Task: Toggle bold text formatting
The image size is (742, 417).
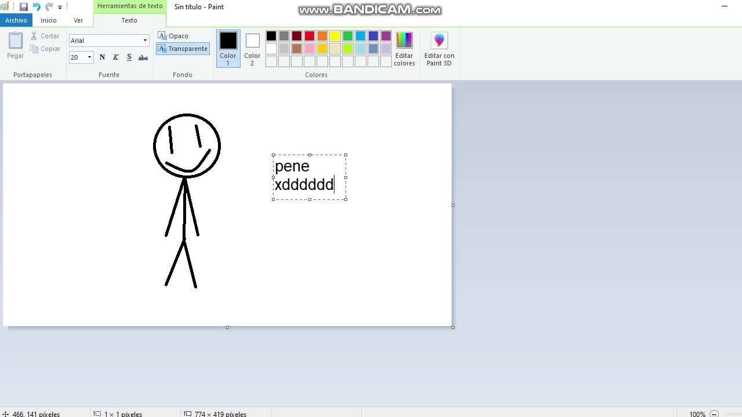Action: [x=102, y=57]
